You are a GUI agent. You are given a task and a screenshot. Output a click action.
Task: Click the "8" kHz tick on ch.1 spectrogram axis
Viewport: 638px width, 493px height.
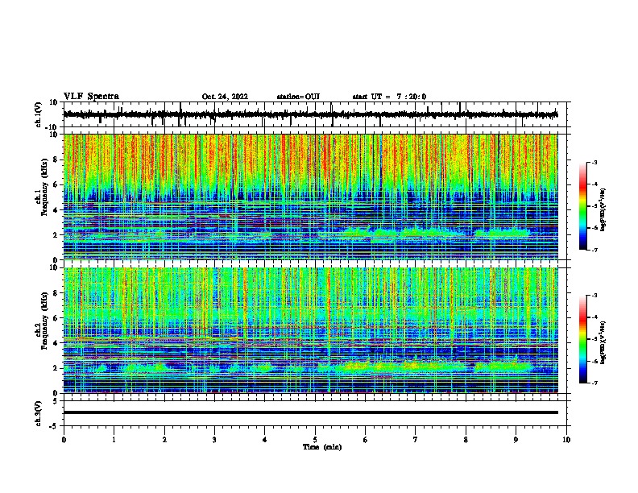tap(56, 159)
